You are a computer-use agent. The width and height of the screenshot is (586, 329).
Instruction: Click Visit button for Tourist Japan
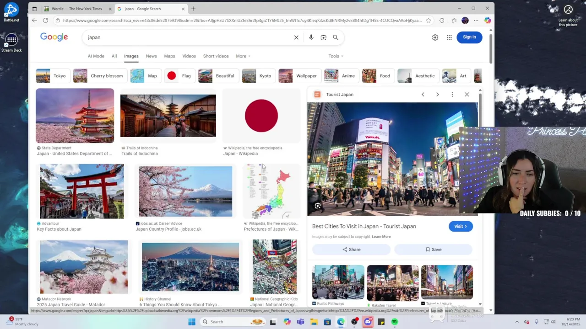click(461, 226)
